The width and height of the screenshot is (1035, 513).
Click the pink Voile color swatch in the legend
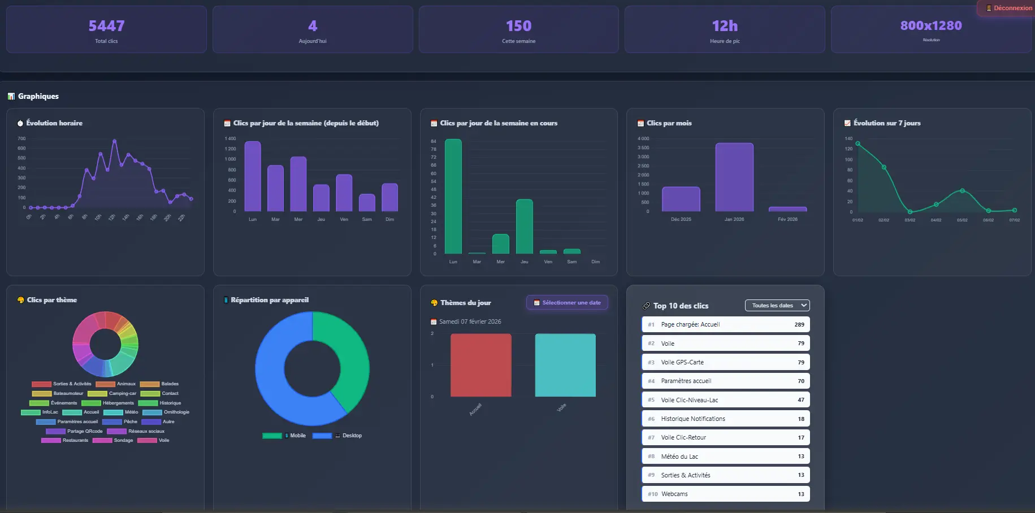point(148,440)
